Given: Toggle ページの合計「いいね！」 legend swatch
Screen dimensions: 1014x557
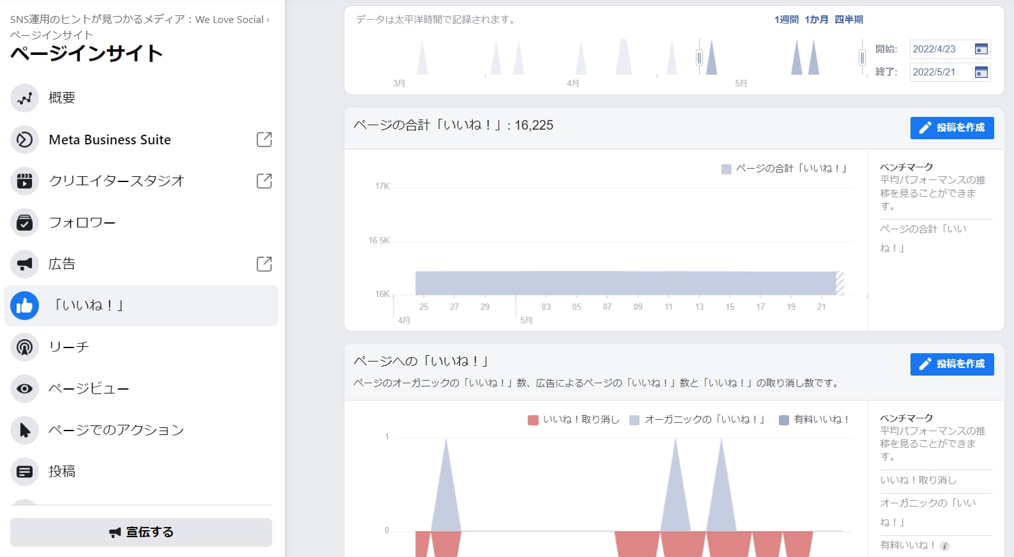Looking at the screenshot, I should pos(726,169).
